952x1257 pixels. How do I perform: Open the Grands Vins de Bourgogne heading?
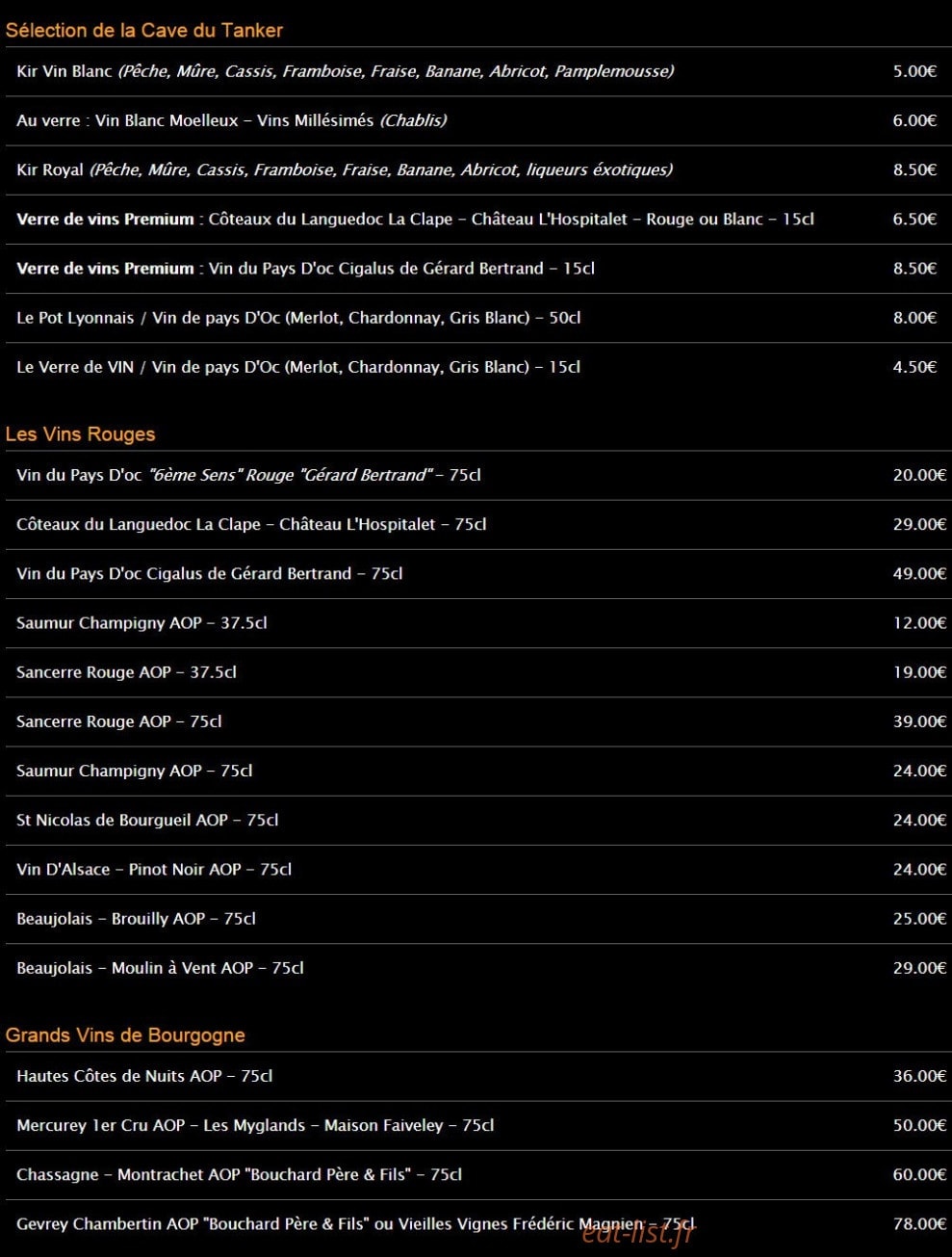(125, 1035)
